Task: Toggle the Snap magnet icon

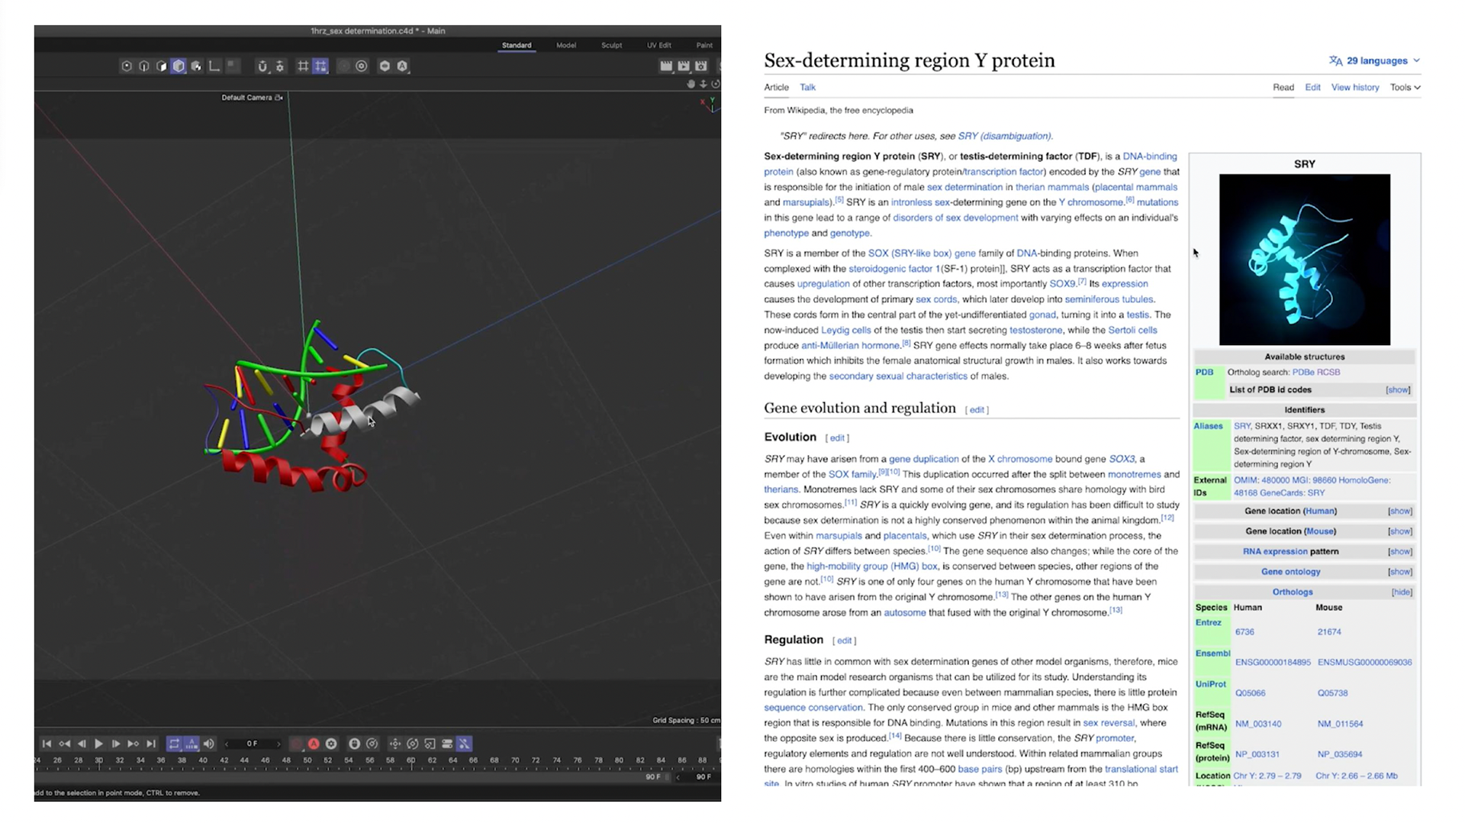Action: 262,66
